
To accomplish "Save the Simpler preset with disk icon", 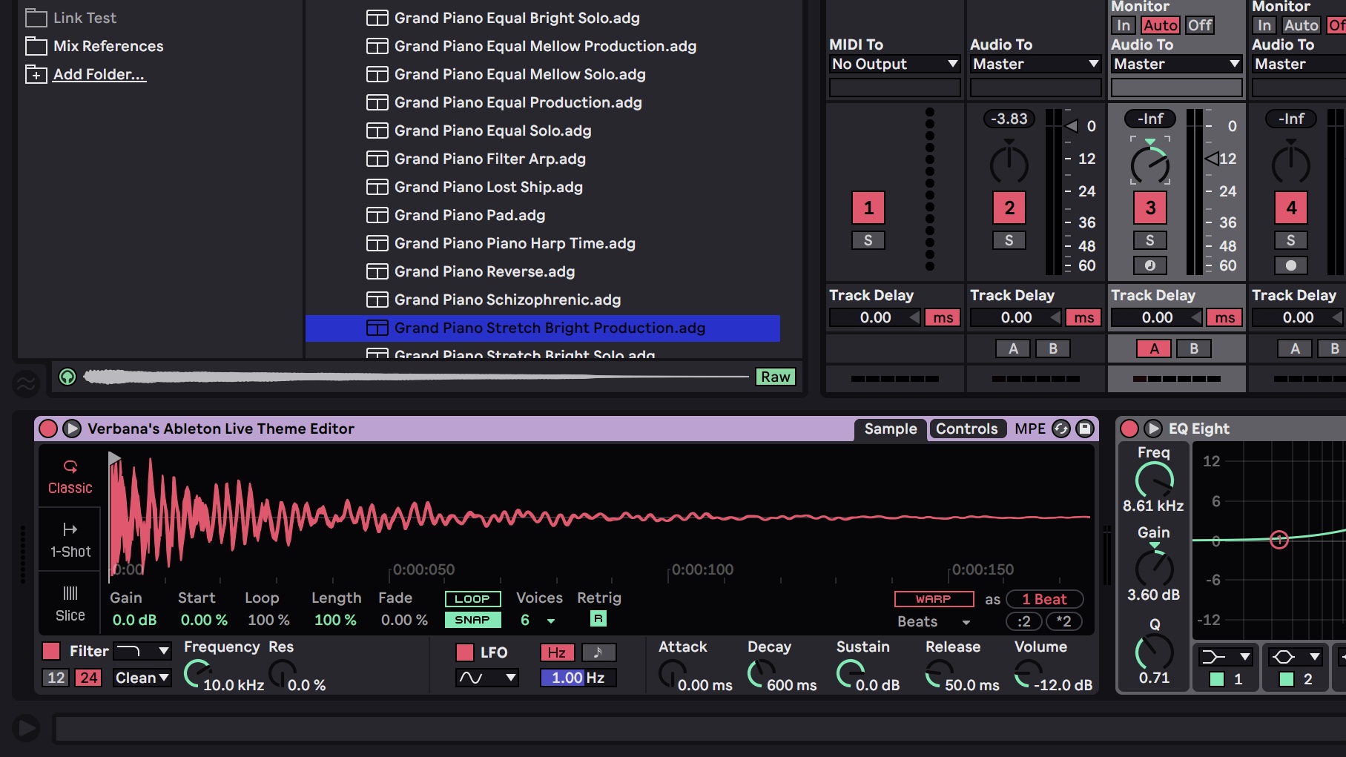I will [1085, 429].
